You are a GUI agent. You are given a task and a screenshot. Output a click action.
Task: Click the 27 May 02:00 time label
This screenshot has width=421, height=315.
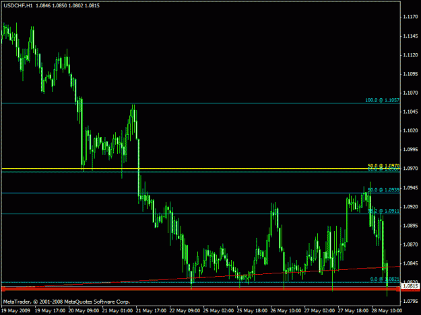(x=319, y=311)
